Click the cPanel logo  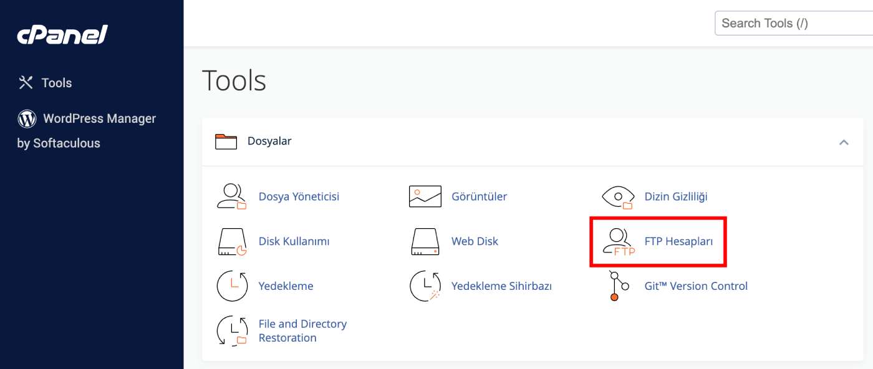click(x=62, y=35)
